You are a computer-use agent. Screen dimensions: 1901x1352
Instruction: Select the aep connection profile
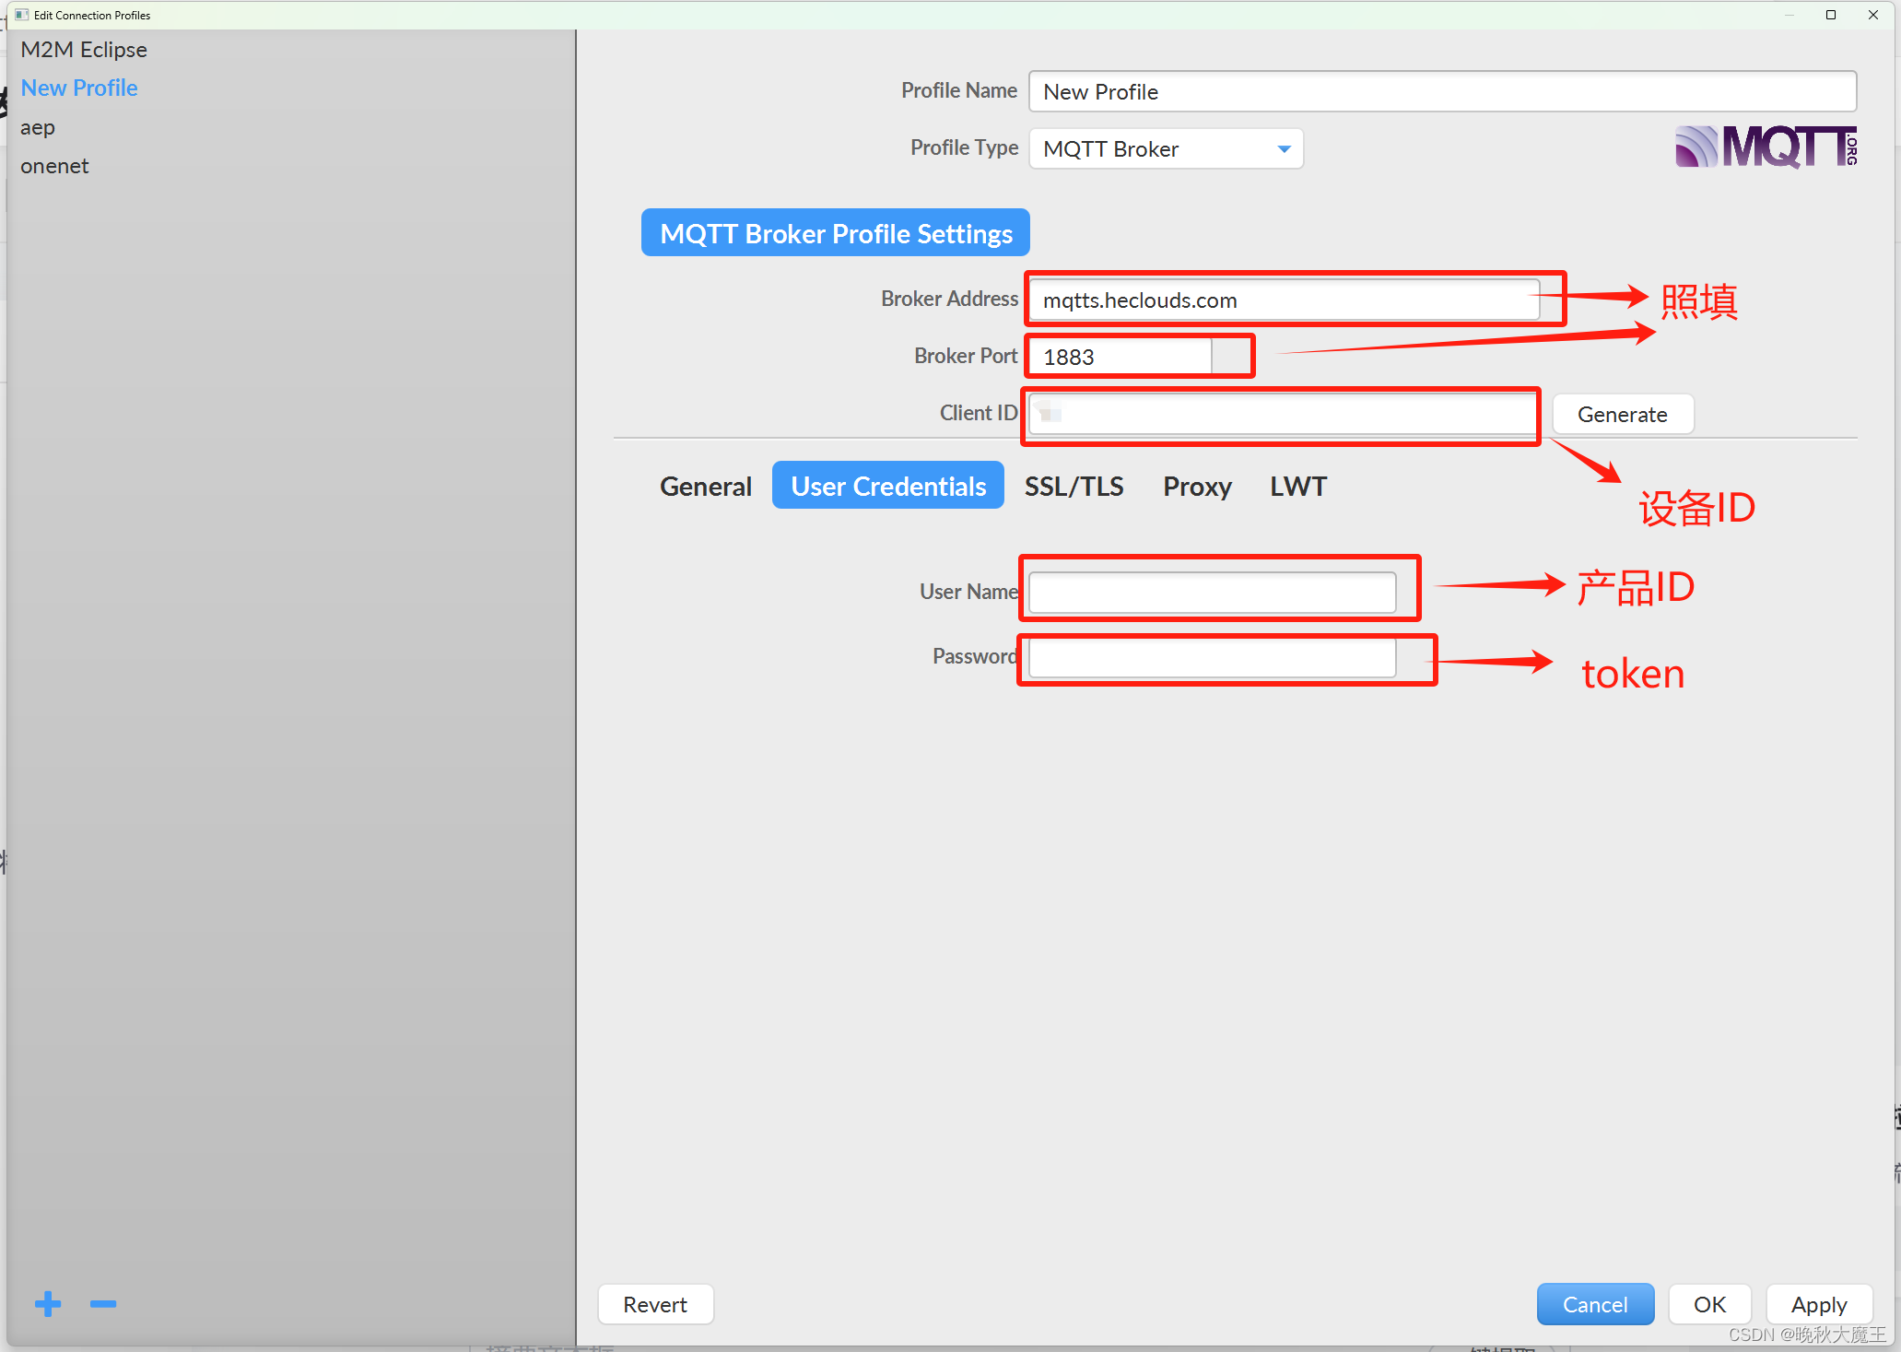point(38,127)
